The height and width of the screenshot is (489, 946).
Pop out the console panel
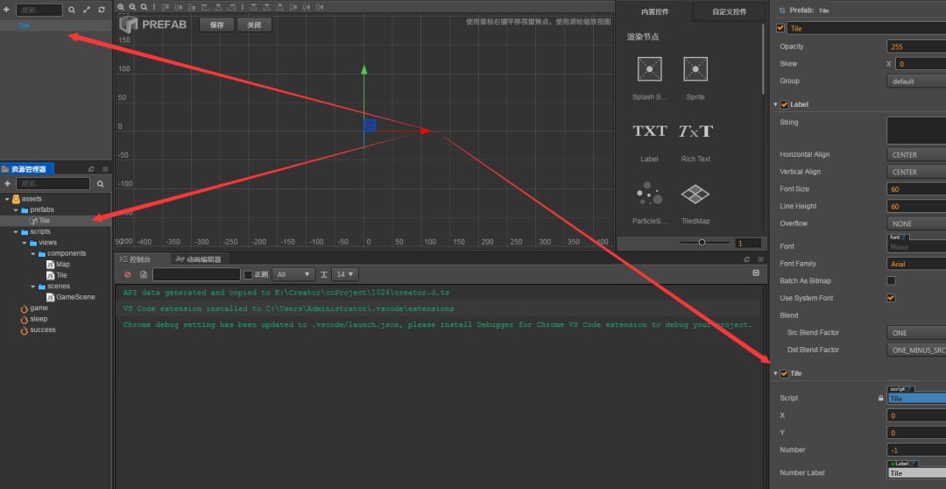[x=747, y=259]
